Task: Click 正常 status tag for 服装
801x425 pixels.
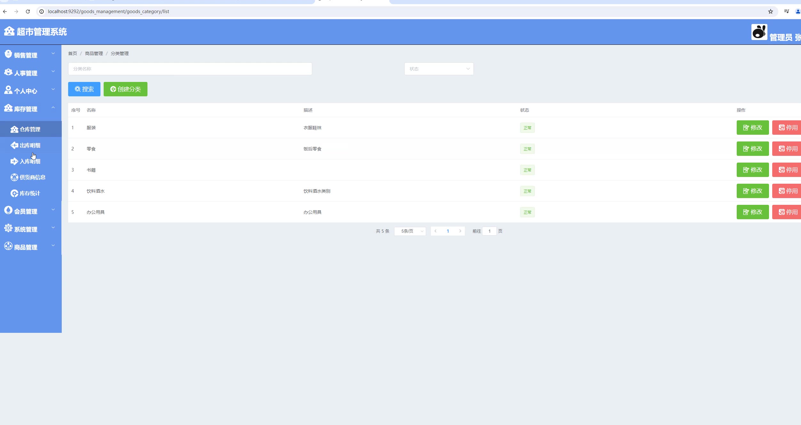Action: point(527,128)
